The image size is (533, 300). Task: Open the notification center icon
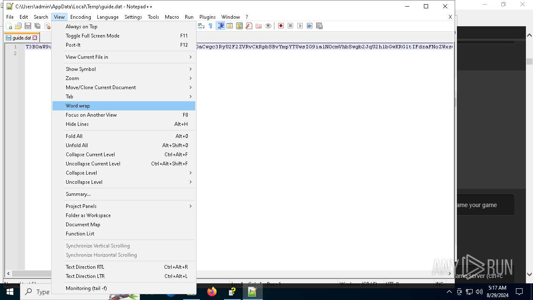coord(519,292)
